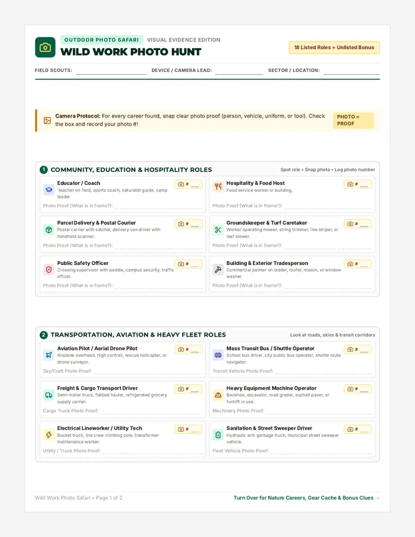Click the camera photo-number box for Sanitation Driver
This screenshot has height=537, width=415.
coord(357,429)
